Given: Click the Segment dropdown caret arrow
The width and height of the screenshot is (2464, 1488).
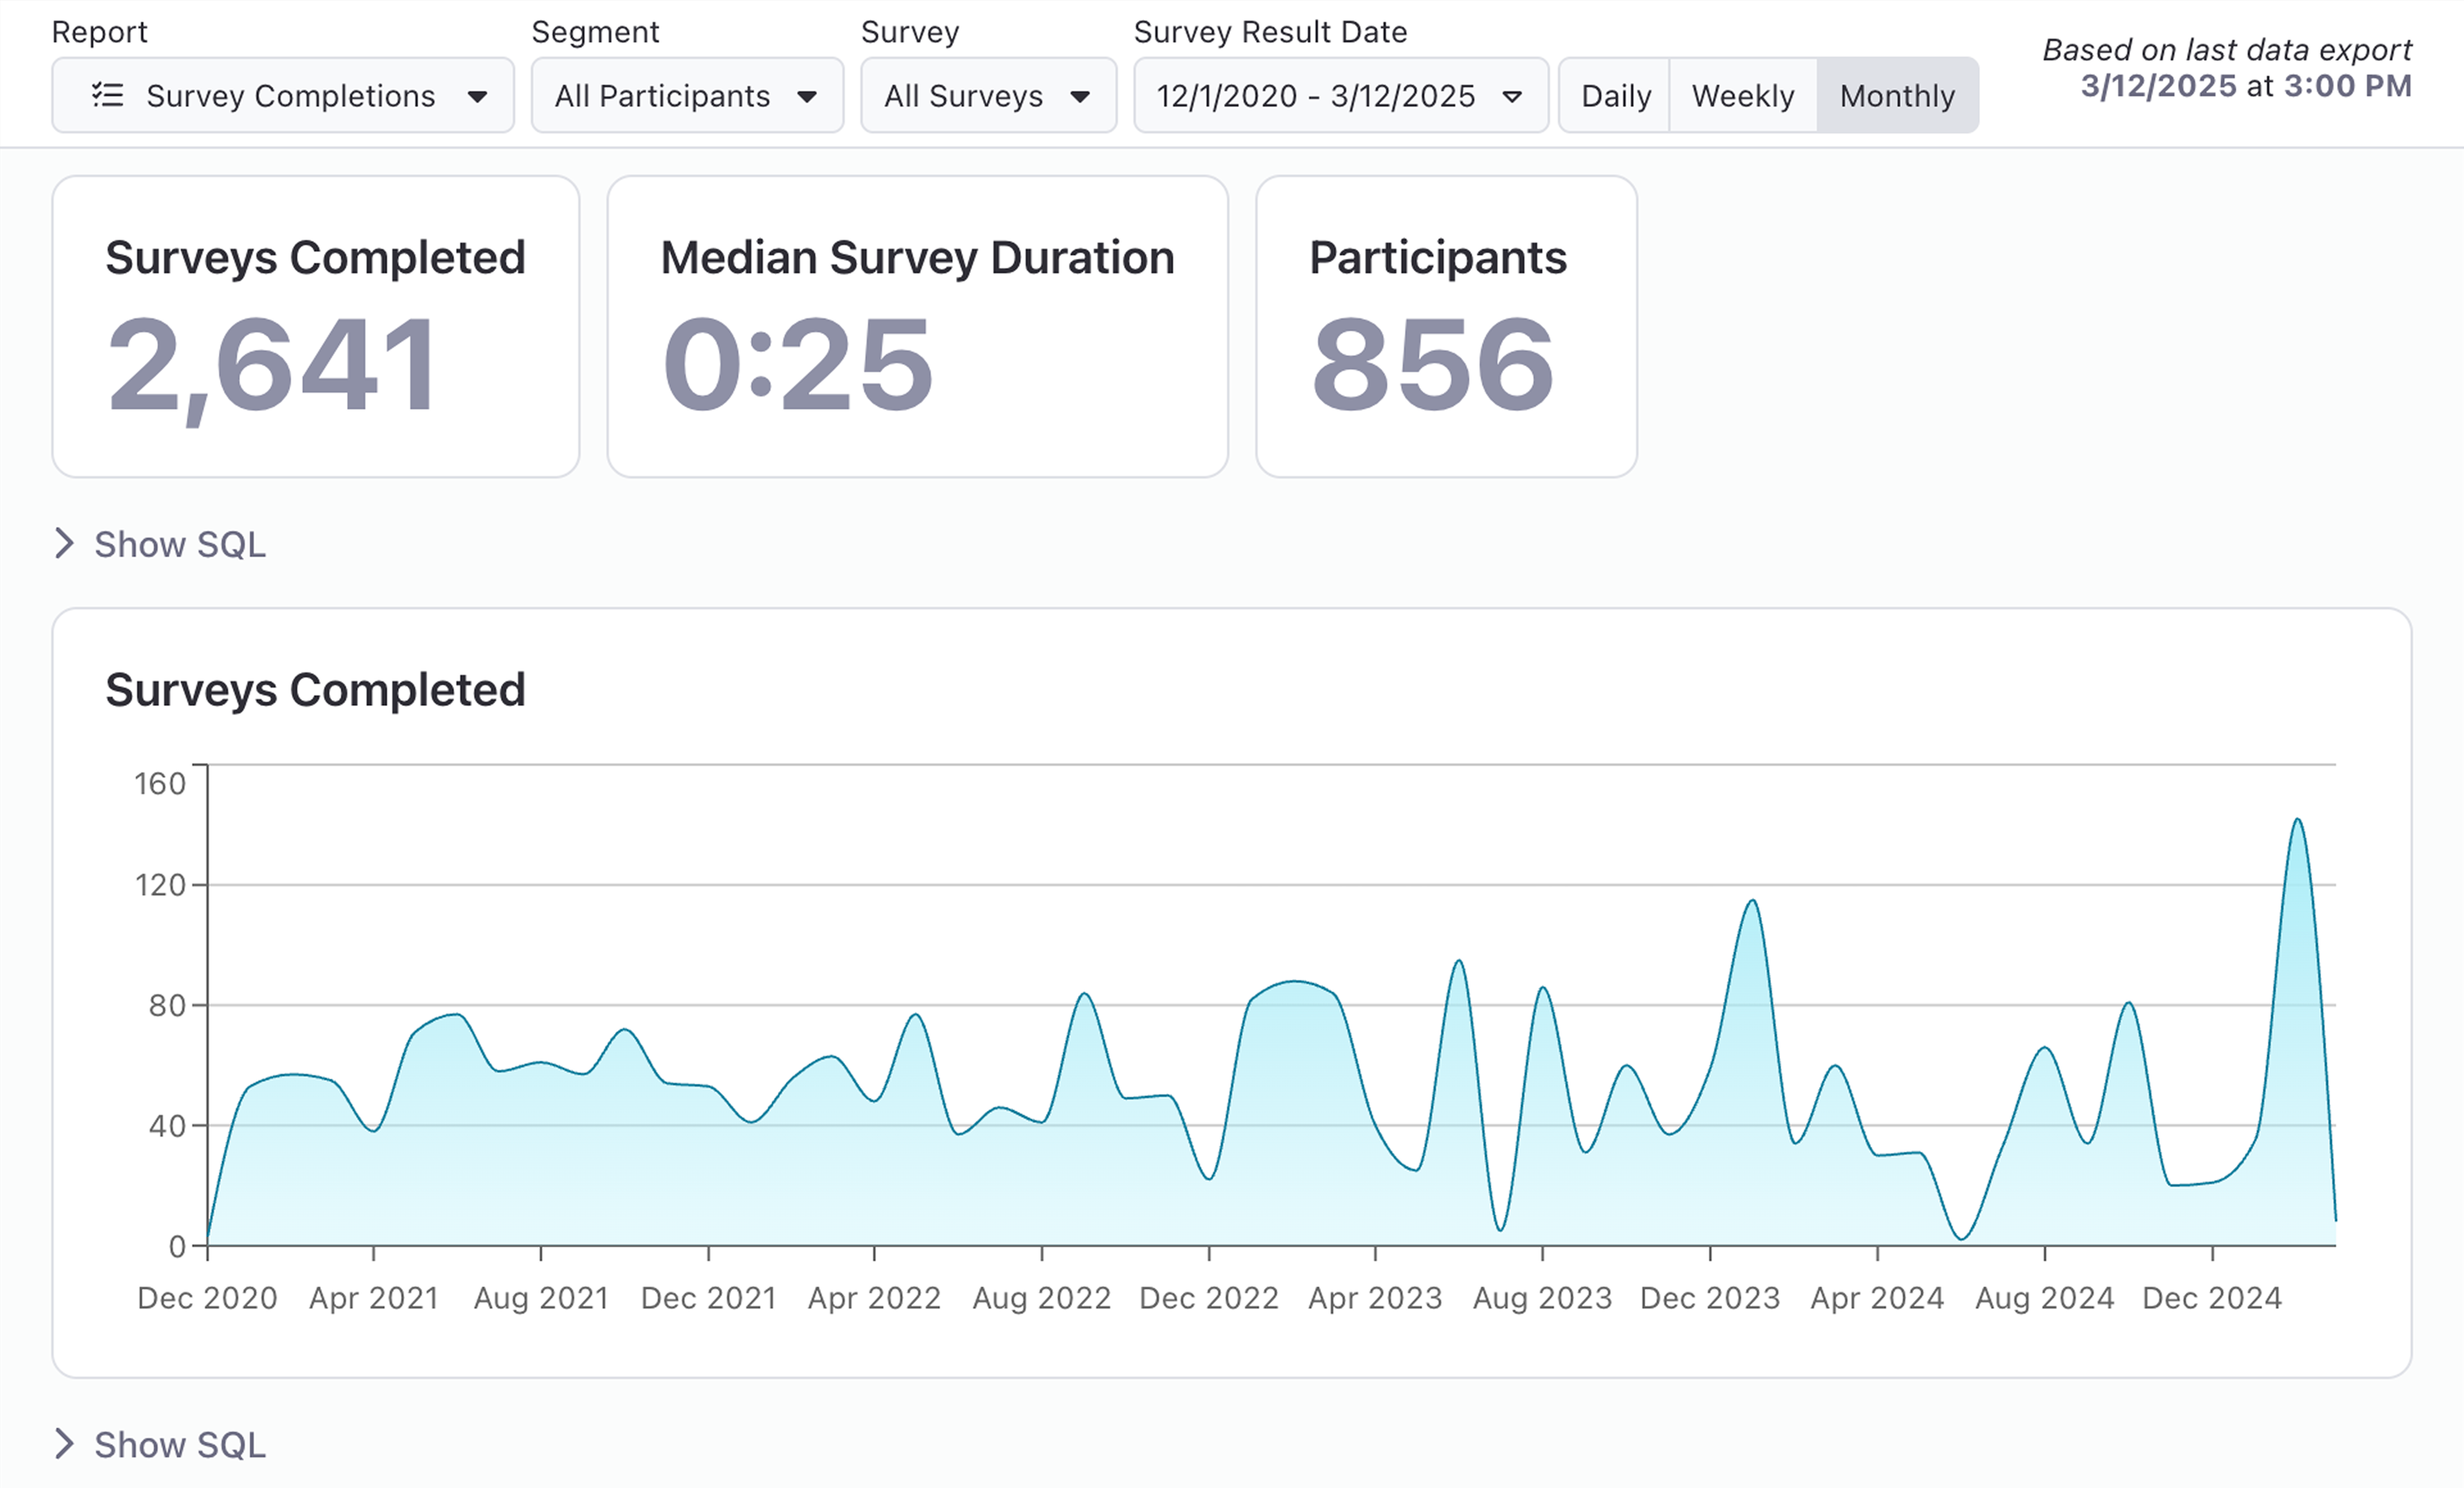Looking at the screenshot, I should [807, 96].
